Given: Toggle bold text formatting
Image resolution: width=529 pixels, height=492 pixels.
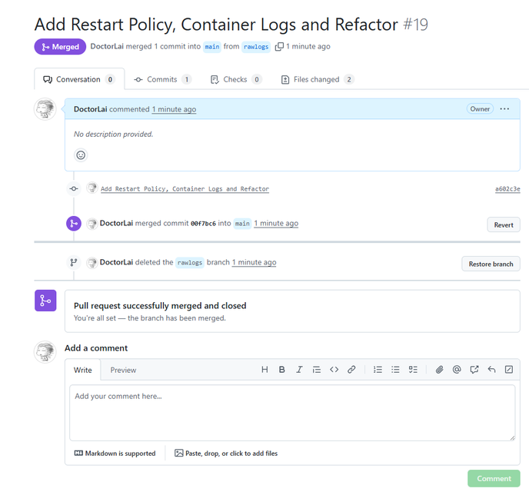Looking at the screenshot, I should coord(282,370).
